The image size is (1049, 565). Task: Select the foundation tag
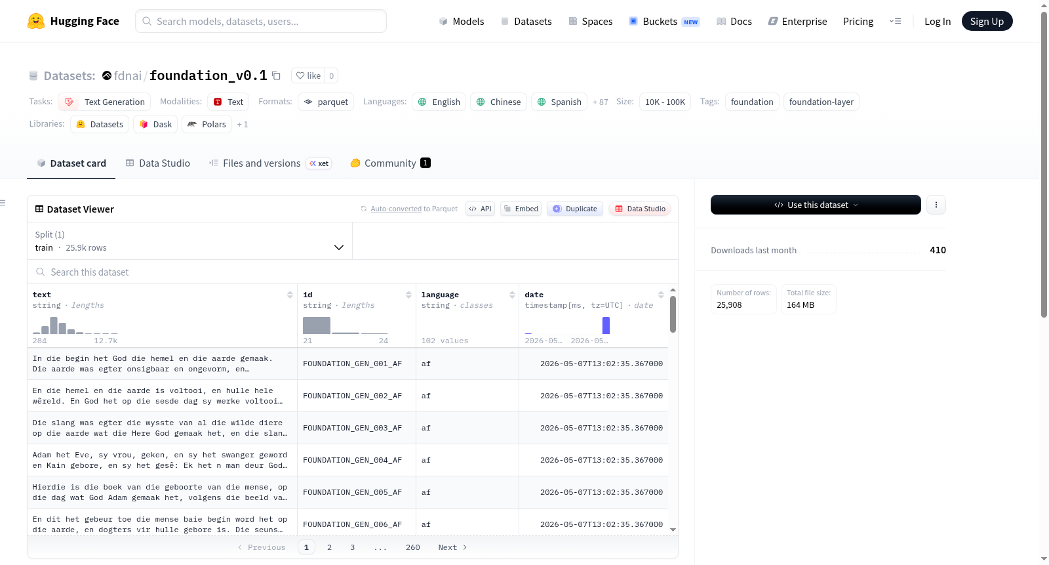752,102
